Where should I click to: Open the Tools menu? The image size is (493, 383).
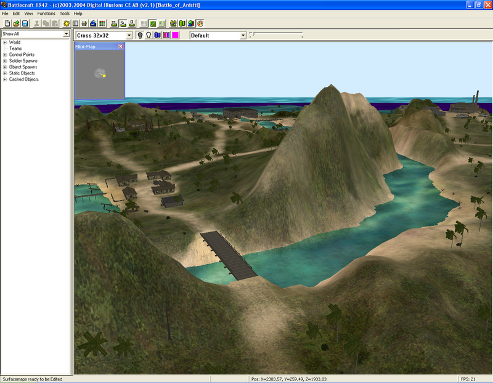pyautogui.click(x=65, y=14)
